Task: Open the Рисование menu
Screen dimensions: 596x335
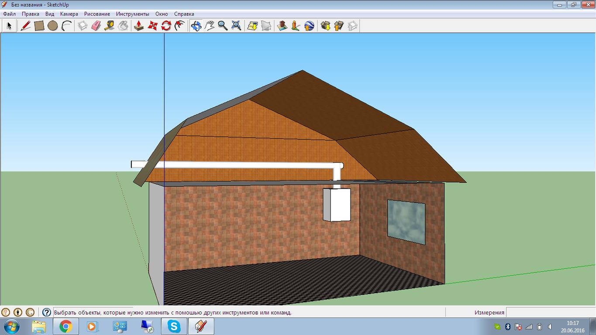Action: 97,14
